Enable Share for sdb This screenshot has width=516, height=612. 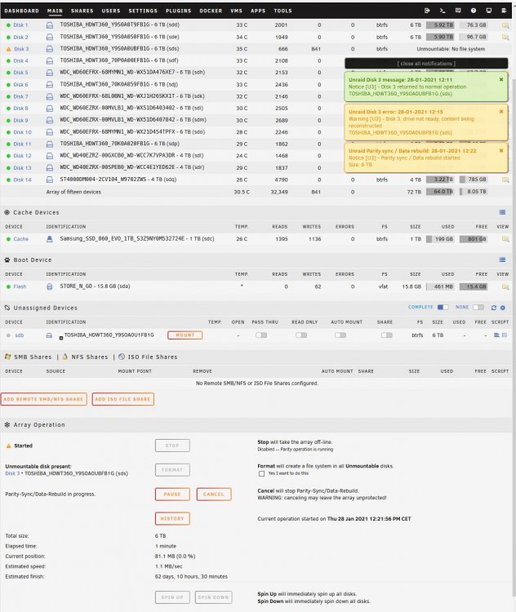point(387,335)
